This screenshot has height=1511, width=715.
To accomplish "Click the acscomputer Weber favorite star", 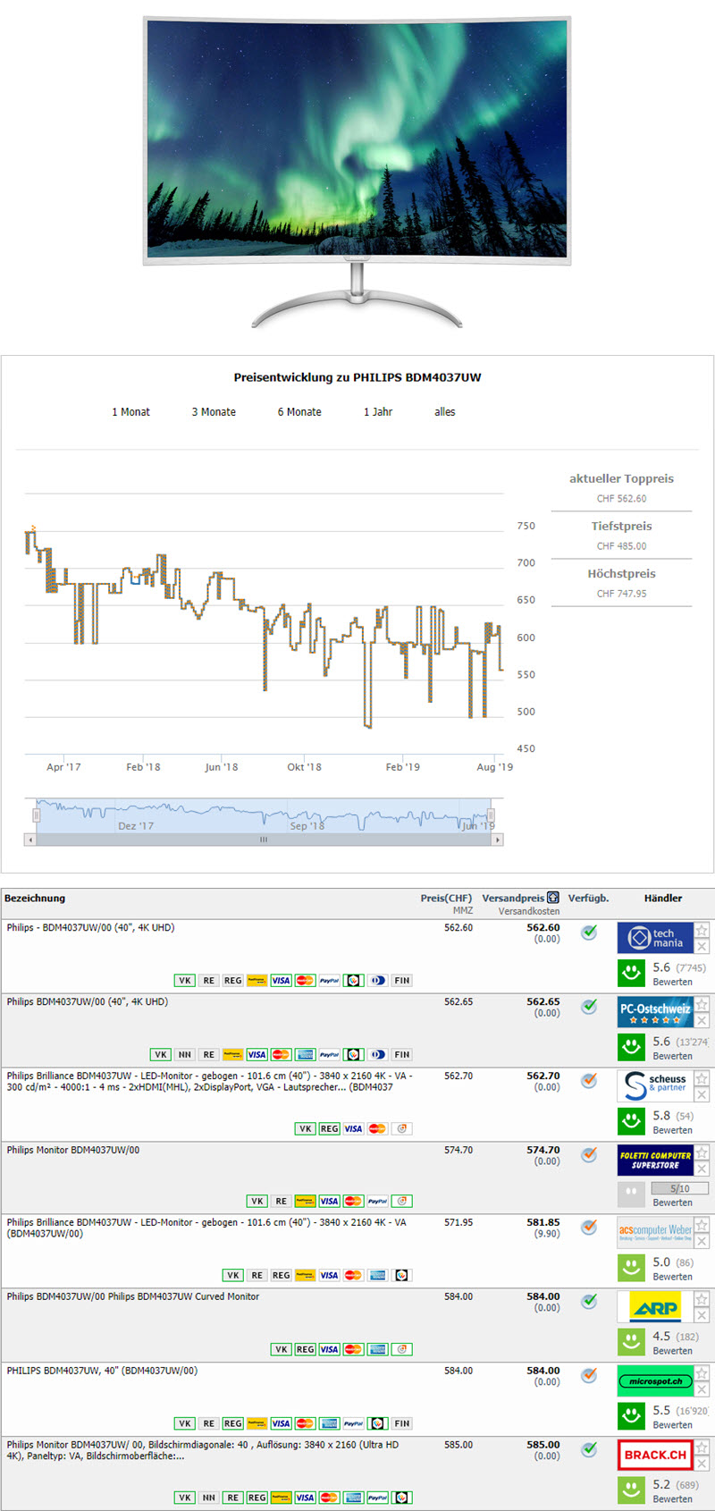I will pos(702,1226).
